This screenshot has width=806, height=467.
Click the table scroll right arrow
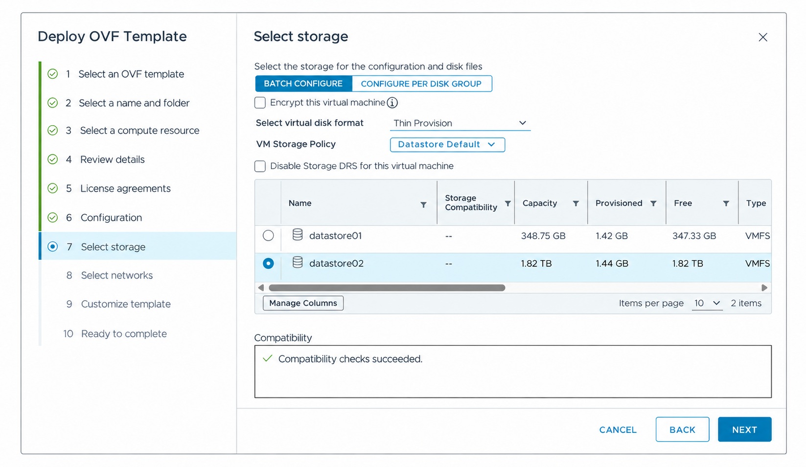coord(764,288)
